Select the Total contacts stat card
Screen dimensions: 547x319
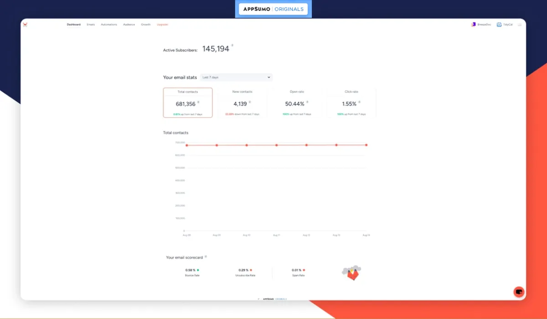[x=188, y=103]
